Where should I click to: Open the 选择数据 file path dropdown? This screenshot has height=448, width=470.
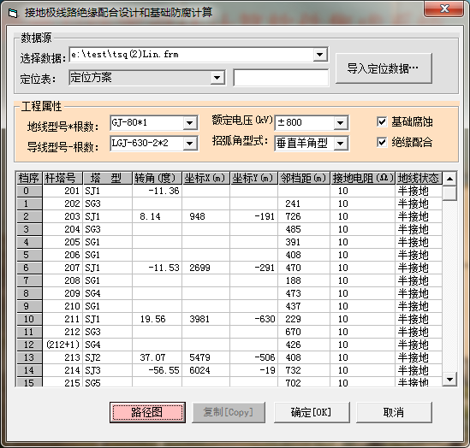point(320,55)
